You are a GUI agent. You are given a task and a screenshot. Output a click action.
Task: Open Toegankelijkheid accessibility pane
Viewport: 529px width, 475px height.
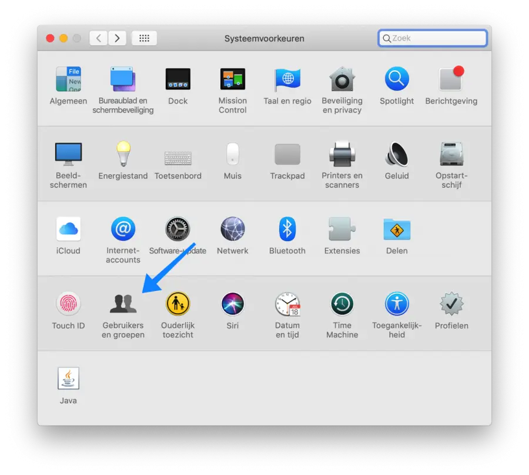[397, 304]
